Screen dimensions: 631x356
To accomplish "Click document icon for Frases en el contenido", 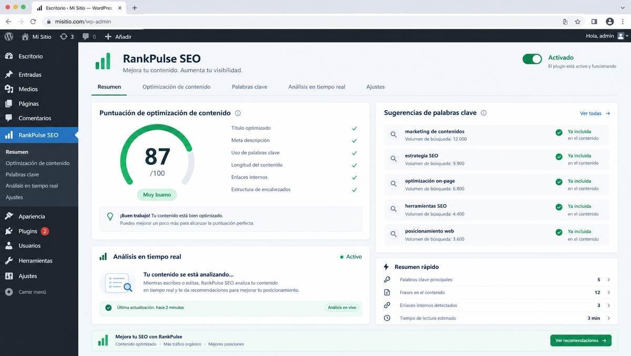I will 387,292.
